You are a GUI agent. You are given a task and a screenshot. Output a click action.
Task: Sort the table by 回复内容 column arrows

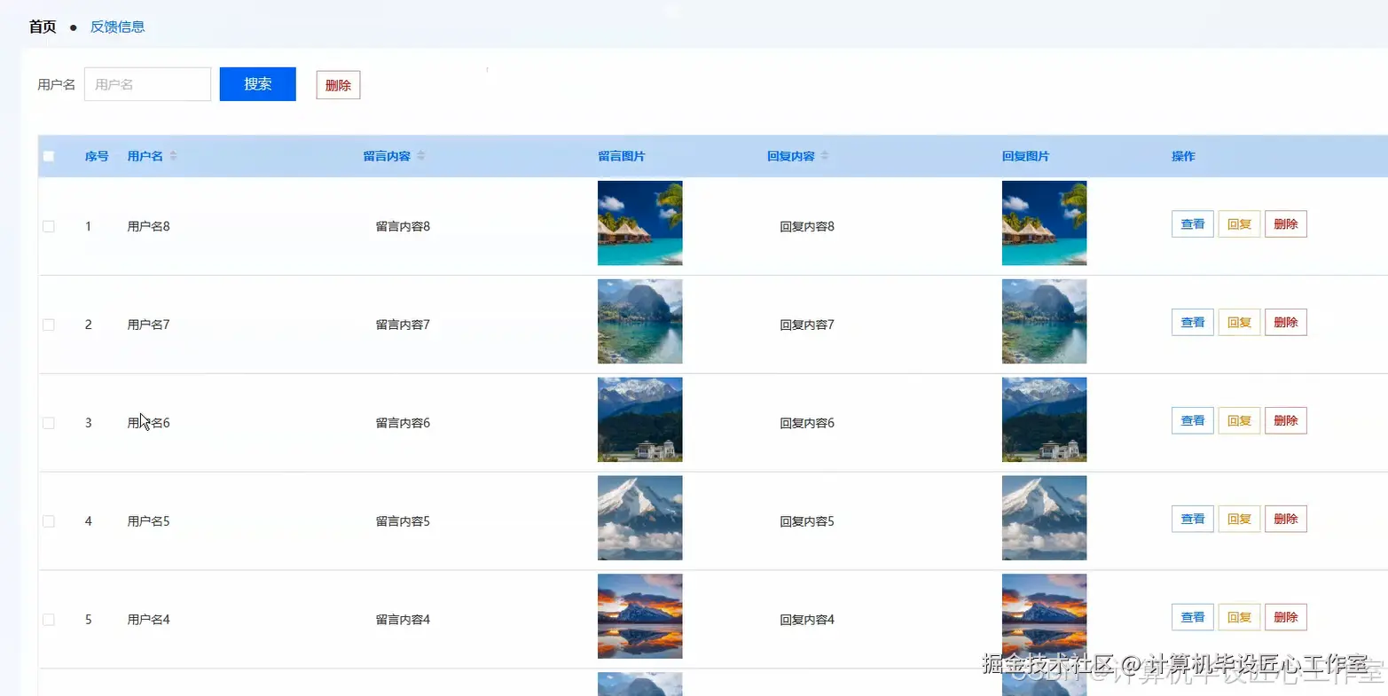(x=824, y=156)
